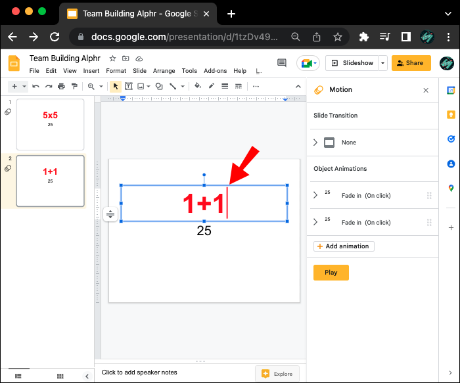This screenshot has width=460, height=383.
Task: Open the Google Slides home logo
Action: [14, 63]
